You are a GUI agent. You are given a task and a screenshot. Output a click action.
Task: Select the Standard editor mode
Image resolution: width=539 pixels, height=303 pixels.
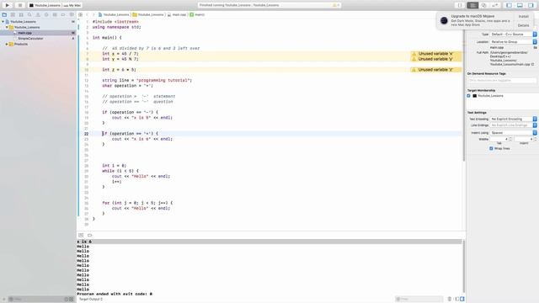coord(472,5)
